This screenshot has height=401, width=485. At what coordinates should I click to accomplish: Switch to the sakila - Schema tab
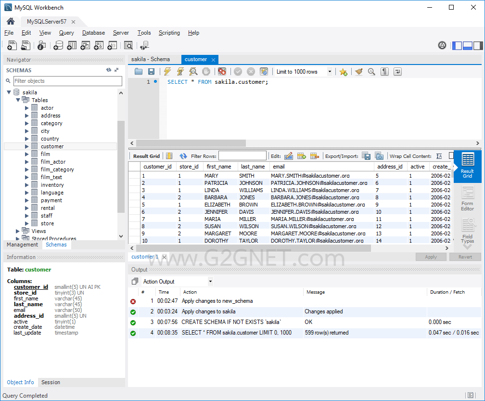[x=151, y=59]
